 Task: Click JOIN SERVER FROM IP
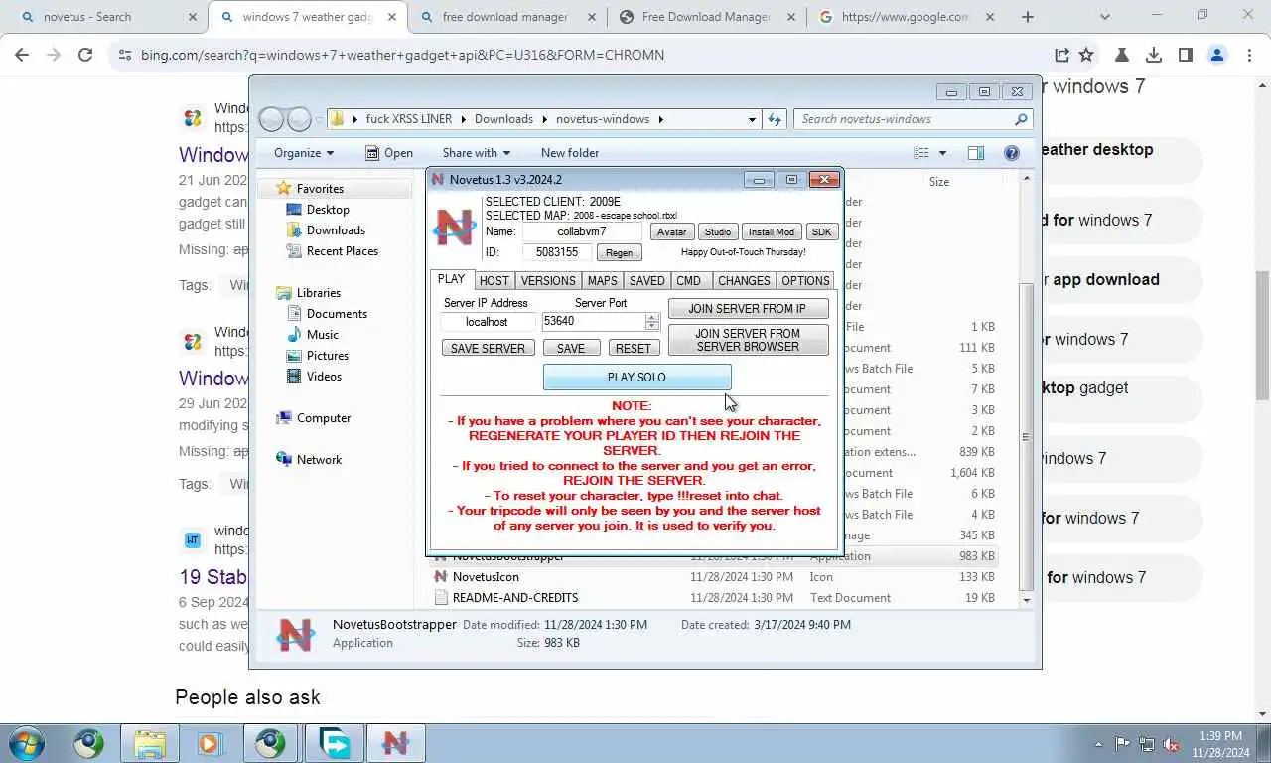[x=748, y=309]
